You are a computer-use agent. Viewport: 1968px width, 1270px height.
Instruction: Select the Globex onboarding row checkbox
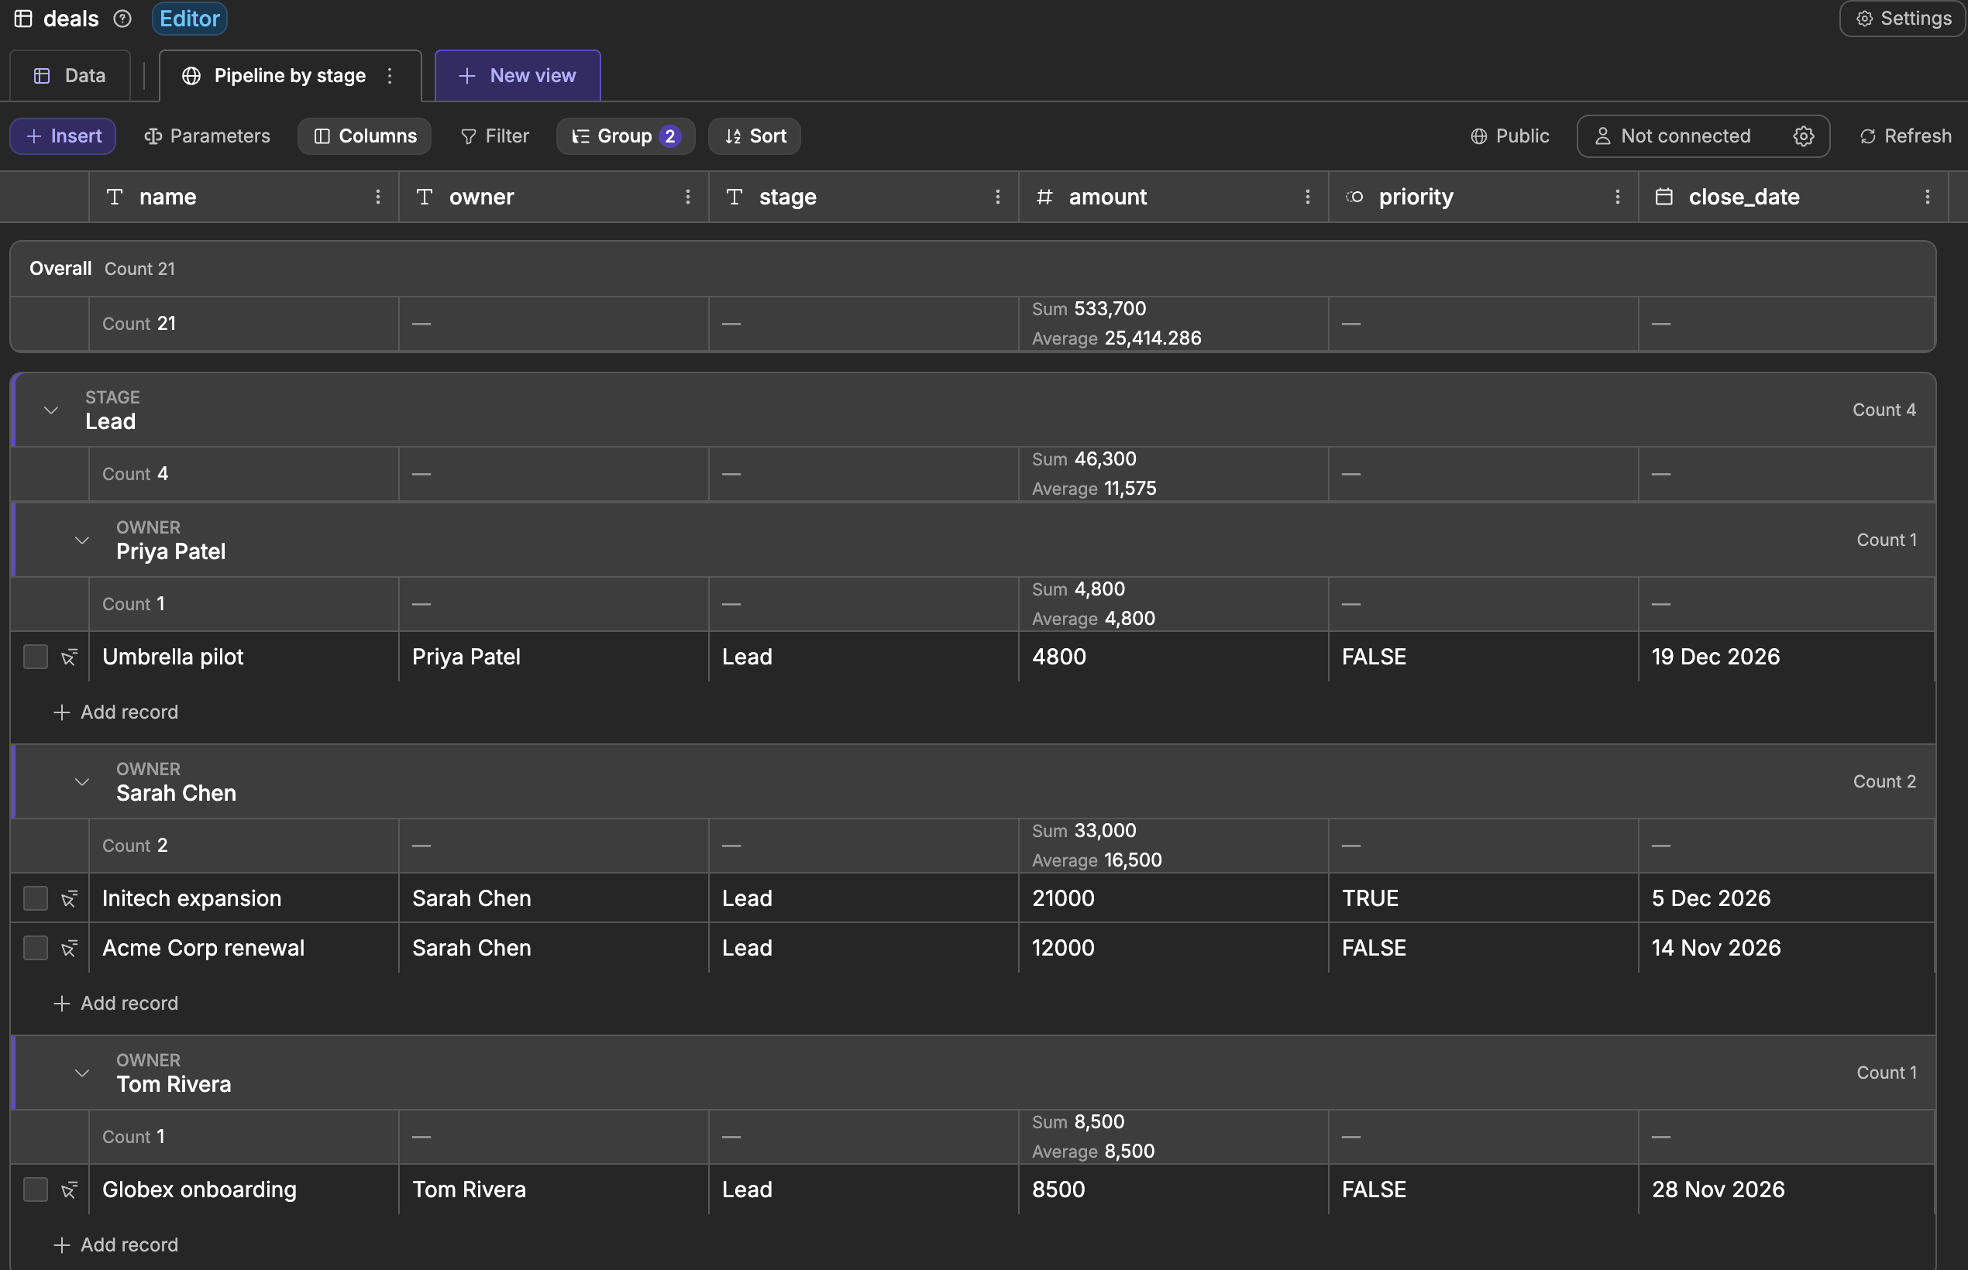(x=36, y=1189)
